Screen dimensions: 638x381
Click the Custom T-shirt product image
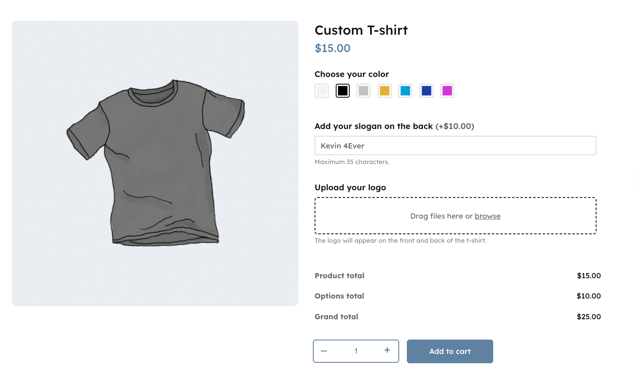pyautogui.click(x=155, y=163)
